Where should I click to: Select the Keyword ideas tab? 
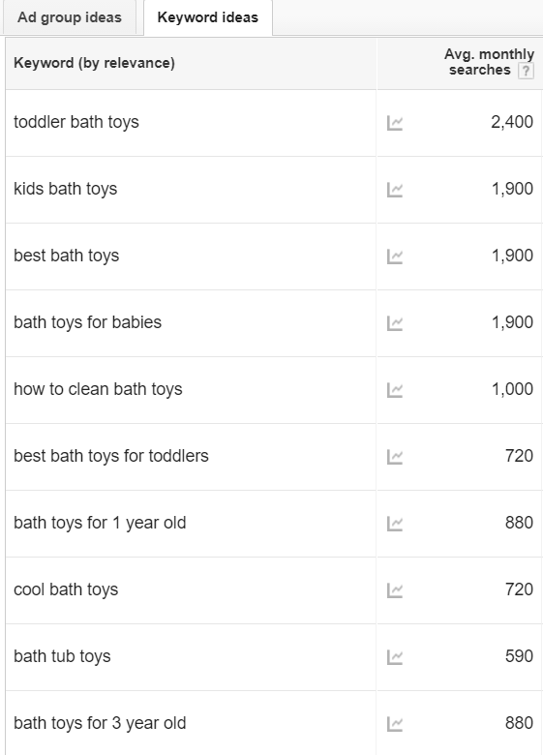pos(208,17)
